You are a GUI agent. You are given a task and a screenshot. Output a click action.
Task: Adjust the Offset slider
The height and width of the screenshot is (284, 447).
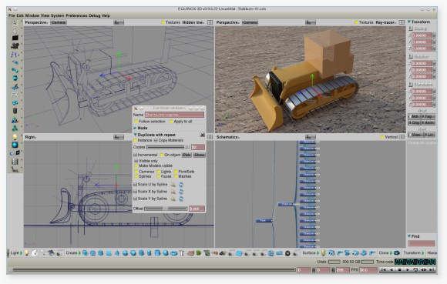point(166,209)
